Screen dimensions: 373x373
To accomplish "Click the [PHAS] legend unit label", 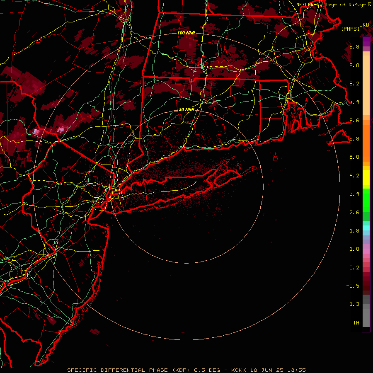I will [x=350, y=29].
